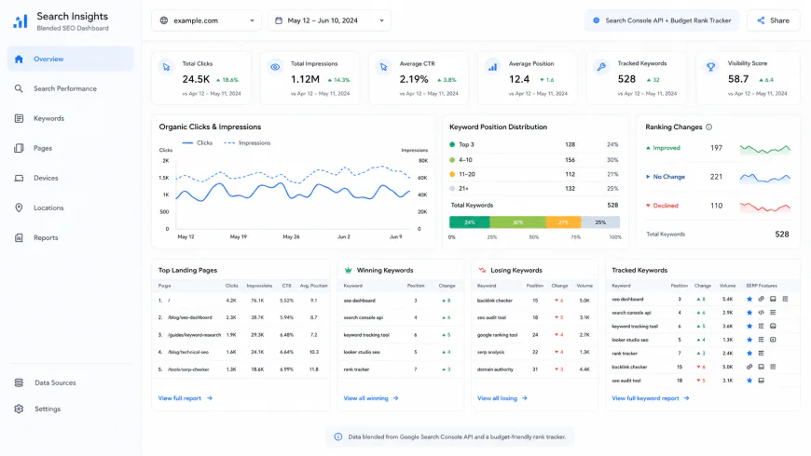Click 'keyword tracking tool' in Tracked Keywords
Viewport: 811px width, 456px height.
(x=635, y=327)
